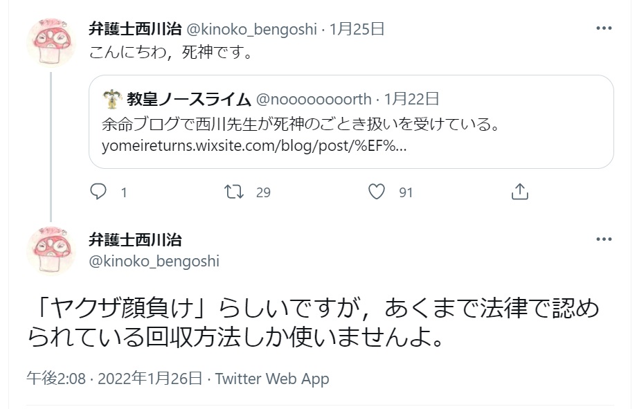Click the lower mushroom profile avatar
The width and height of the screenshot is (637, 409).
[x=51, y=250]
